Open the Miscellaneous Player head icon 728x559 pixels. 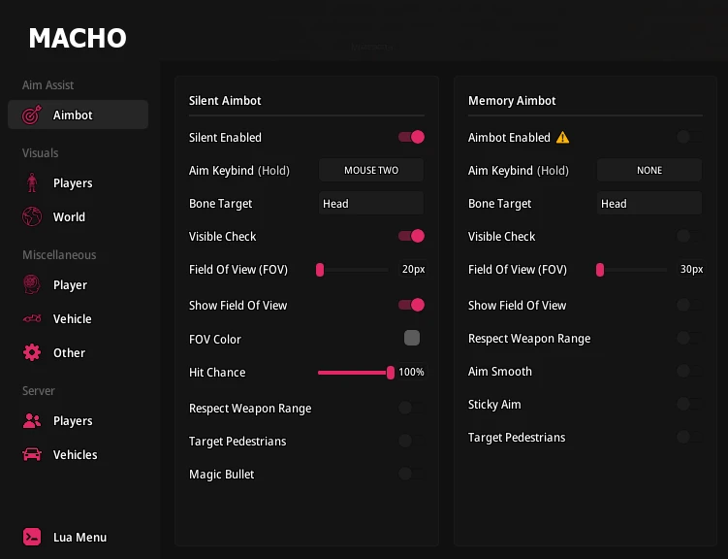pos(32,284)
